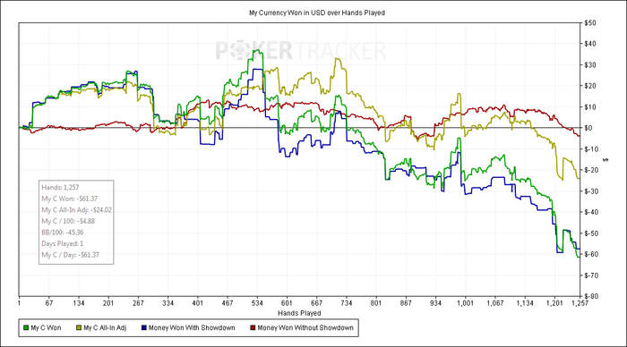Click the $-10 y-axis tick label
Screen dimensions: 627x347
pyautogui.click(x=591, y=149)
